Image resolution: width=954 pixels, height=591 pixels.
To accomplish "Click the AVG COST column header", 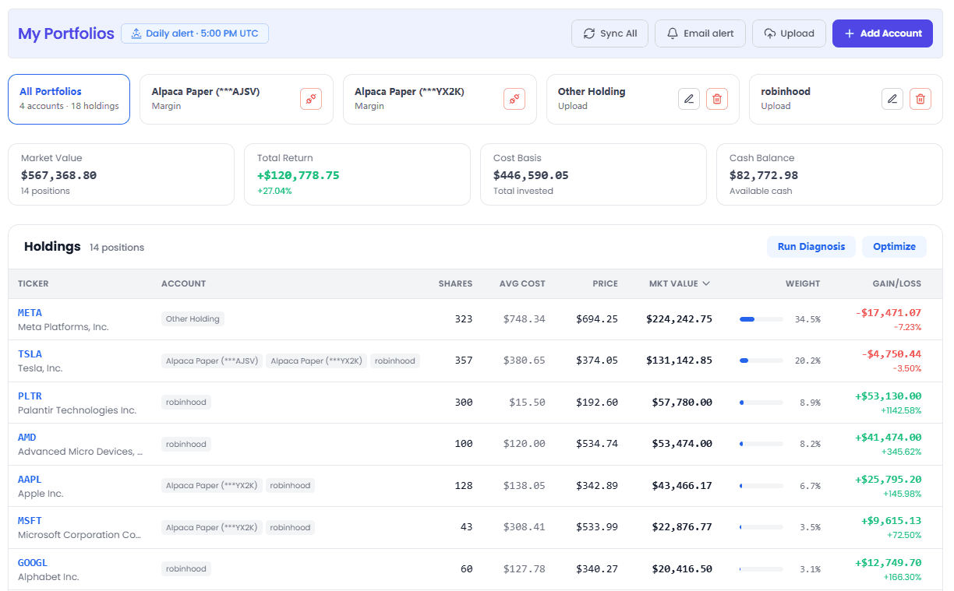I will (522, 283).
